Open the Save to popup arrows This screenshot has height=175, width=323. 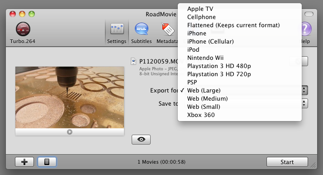pos(304,103)
